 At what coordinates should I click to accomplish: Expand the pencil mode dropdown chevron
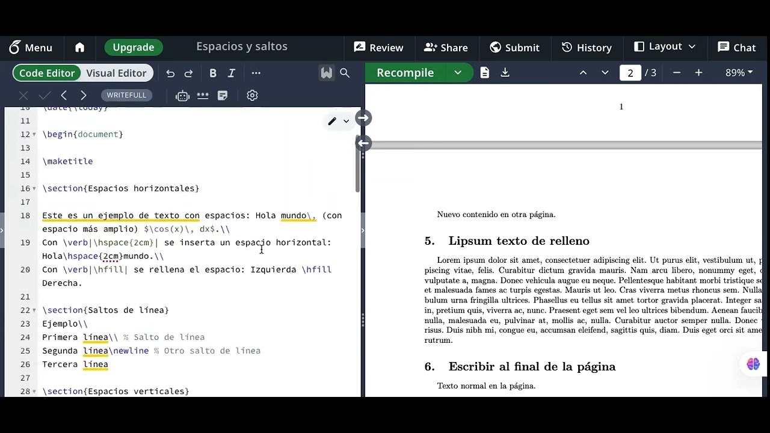coord(346,121)
